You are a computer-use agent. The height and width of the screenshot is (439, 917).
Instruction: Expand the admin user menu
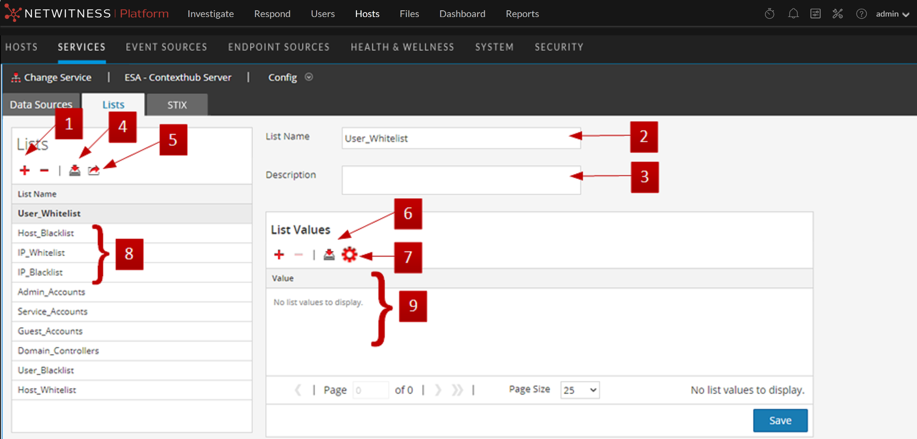tap(892, 14)
